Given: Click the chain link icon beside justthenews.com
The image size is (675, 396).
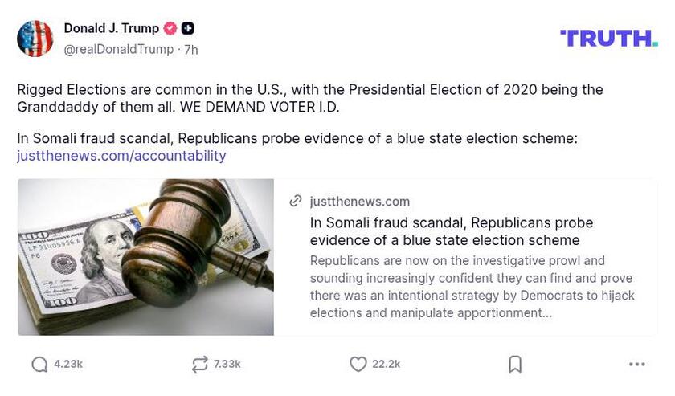Looking at the screenshot, I should (296, 202).
